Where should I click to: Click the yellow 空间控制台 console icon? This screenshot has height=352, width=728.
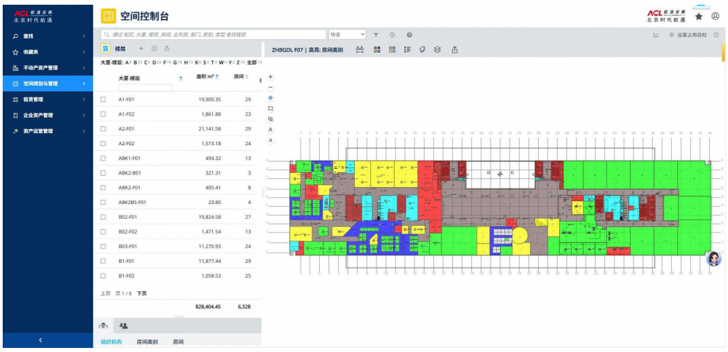108,16
